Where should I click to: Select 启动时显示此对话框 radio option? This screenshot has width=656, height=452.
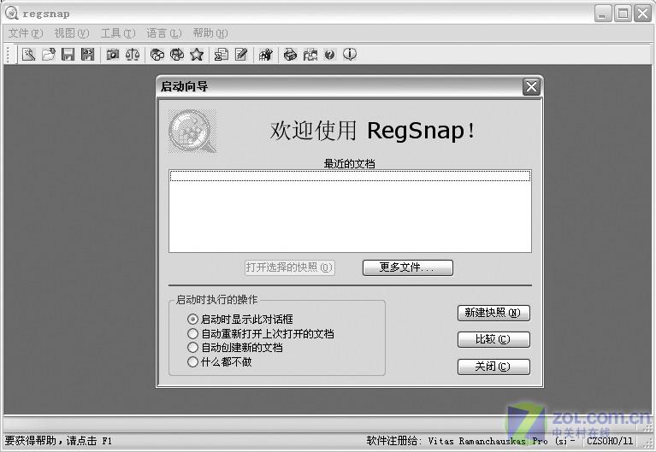(240, 320)
